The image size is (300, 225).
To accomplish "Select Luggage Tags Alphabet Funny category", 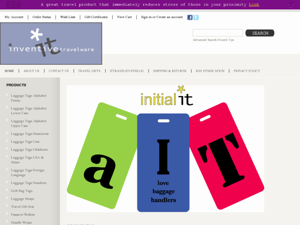I will click(29, 98).
